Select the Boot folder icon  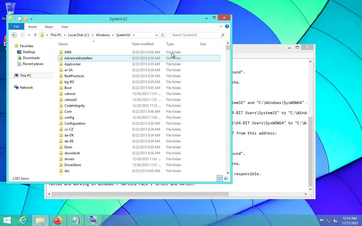[x=61, y=88]
